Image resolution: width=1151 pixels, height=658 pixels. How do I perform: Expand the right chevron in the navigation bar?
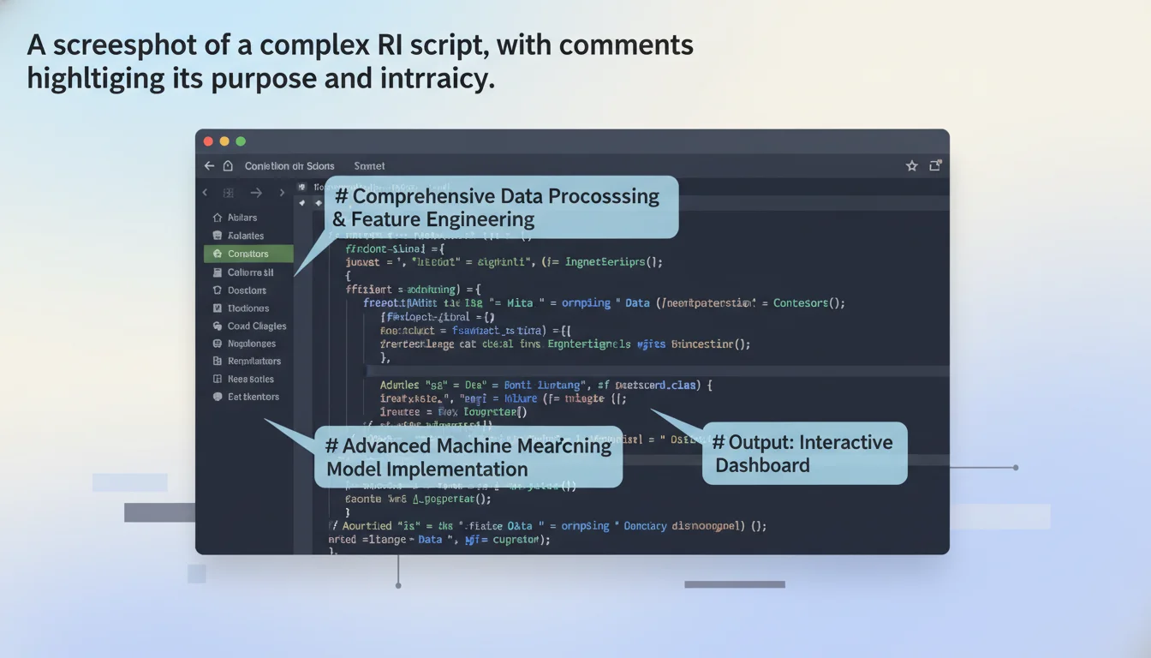tap(282, 192)
